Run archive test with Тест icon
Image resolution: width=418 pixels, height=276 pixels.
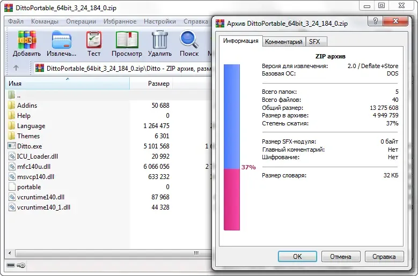94,40
